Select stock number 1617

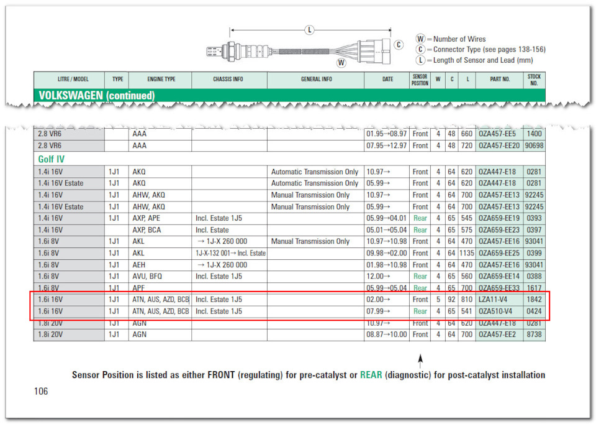534,288
